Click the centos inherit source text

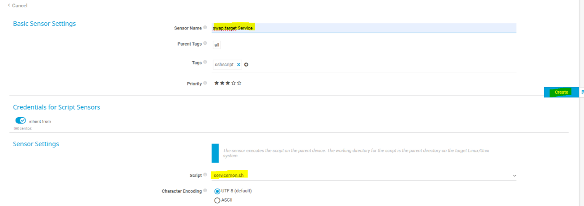coord(26,128)
